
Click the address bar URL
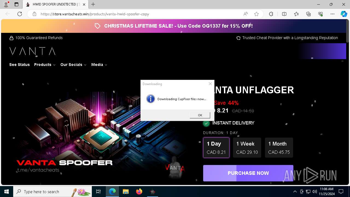tap(95, 14)
